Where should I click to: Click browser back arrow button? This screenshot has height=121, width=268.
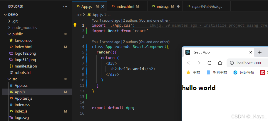(x=188, y=63)
